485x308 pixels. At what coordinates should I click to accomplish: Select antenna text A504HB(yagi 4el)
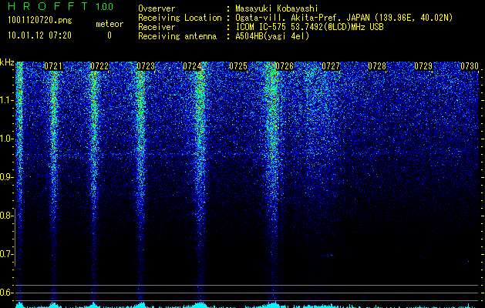coord(272,36)
